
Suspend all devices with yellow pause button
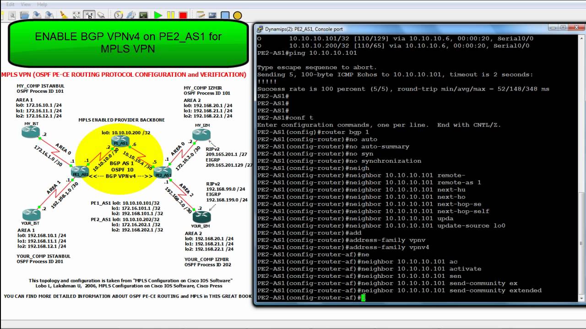(170, 15)
